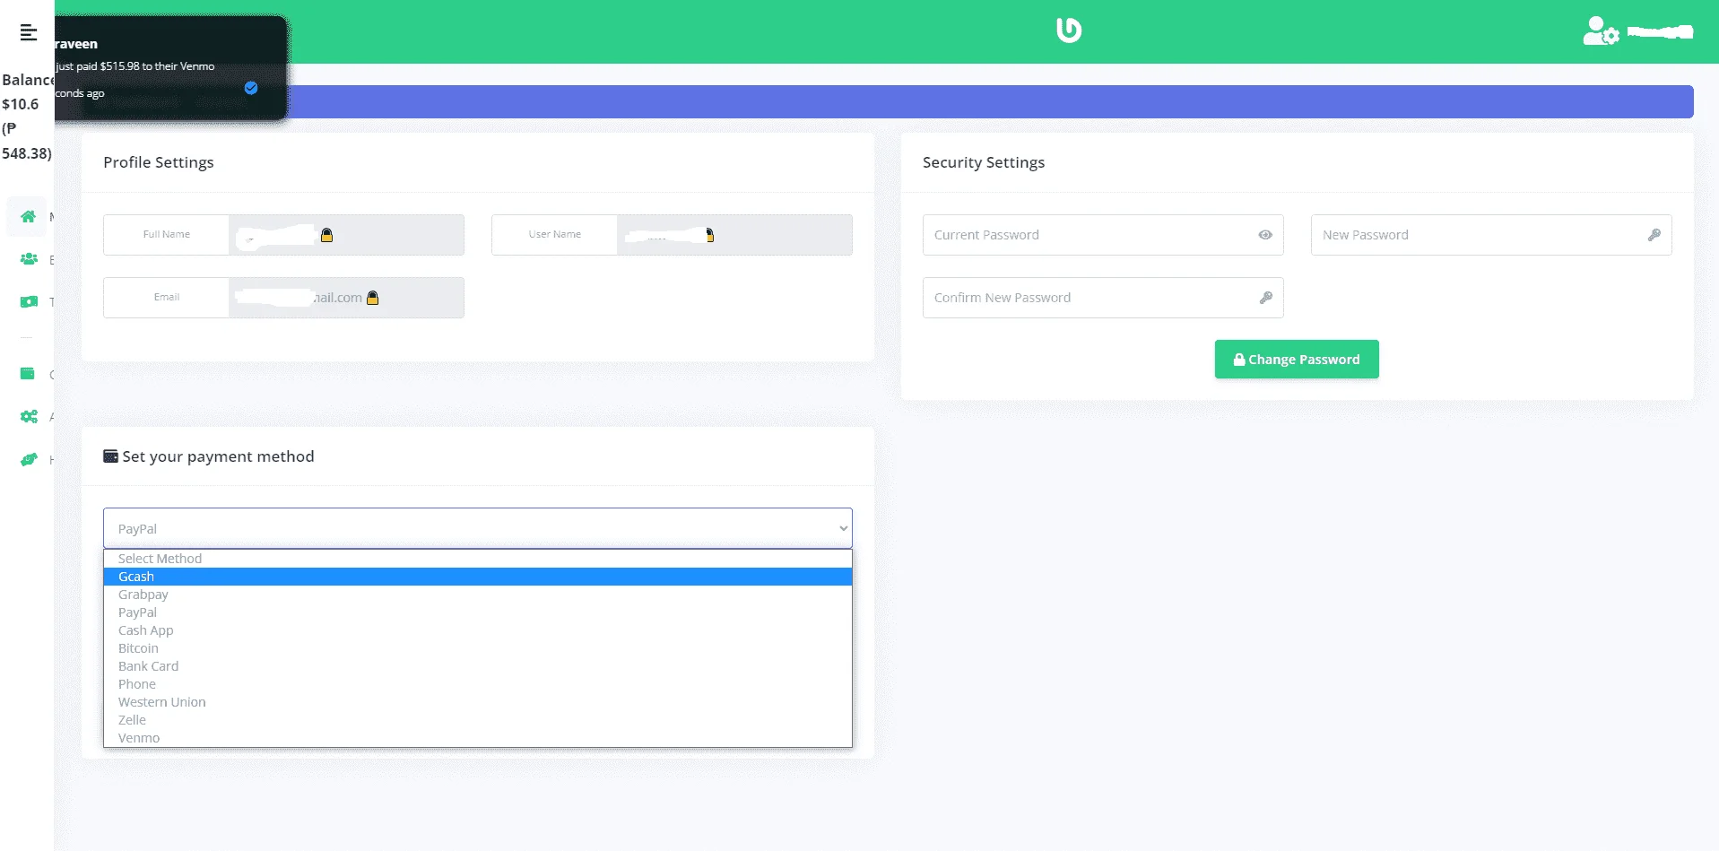1719x851 pixels.
Task: Open the users group sidebar icon
Action: (29, 259)
